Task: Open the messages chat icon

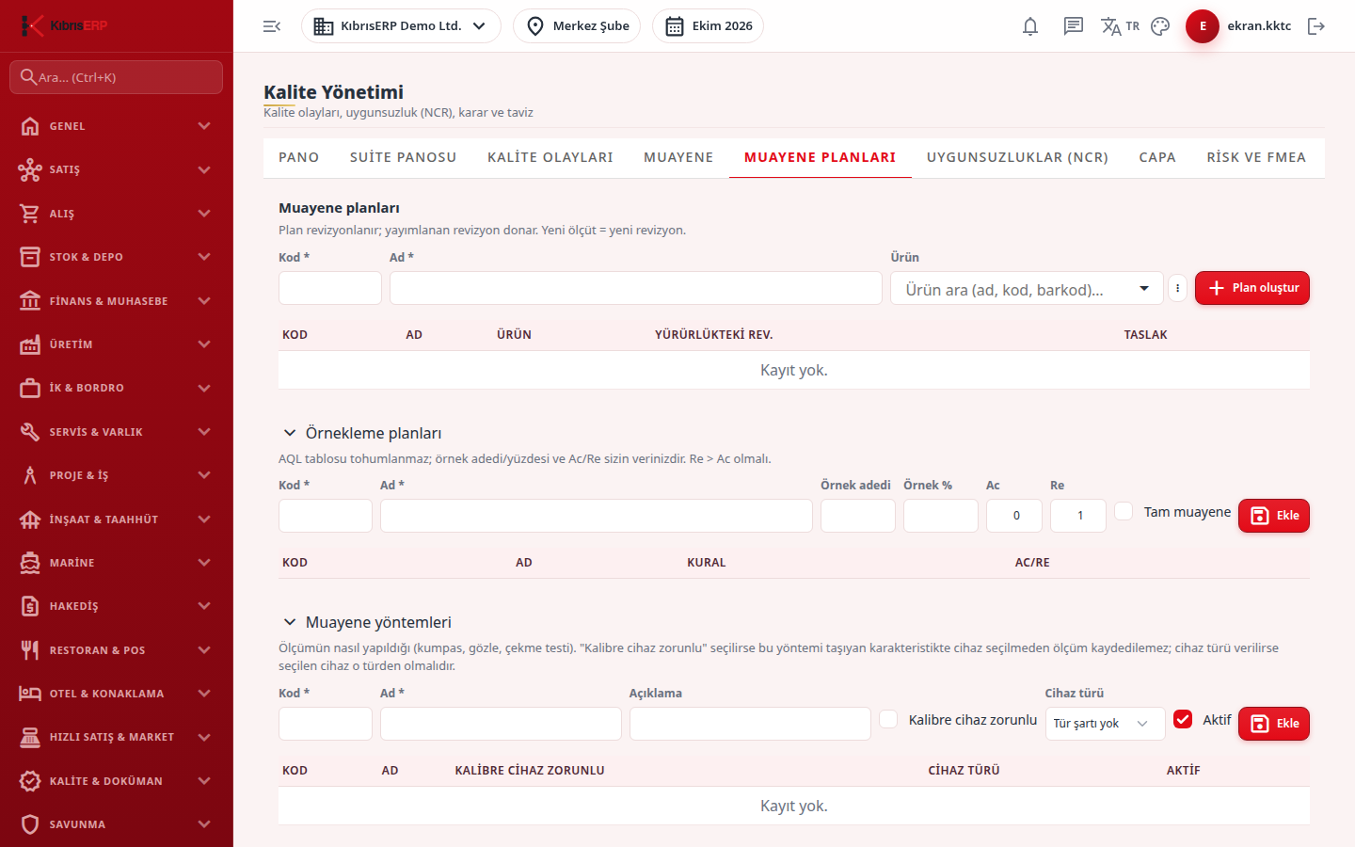Action: 1074,26
